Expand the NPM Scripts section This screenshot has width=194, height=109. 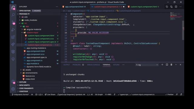[38, 85]
